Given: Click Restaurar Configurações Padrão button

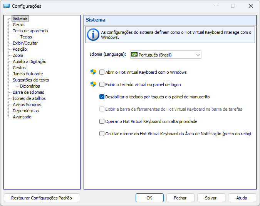Looking at the screenshot, I should click(42, 198).
